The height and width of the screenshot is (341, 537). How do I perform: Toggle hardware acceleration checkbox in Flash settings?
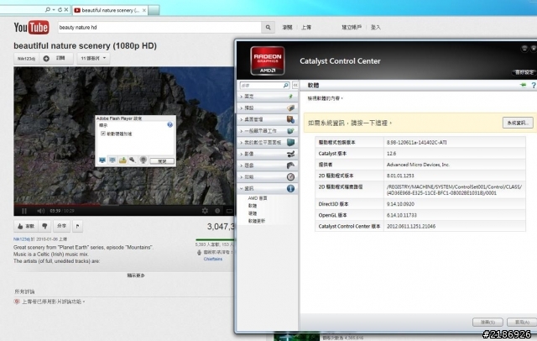click(103, 134)
